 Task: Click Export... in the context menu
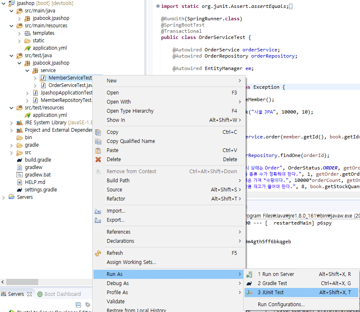click(169, 220)
